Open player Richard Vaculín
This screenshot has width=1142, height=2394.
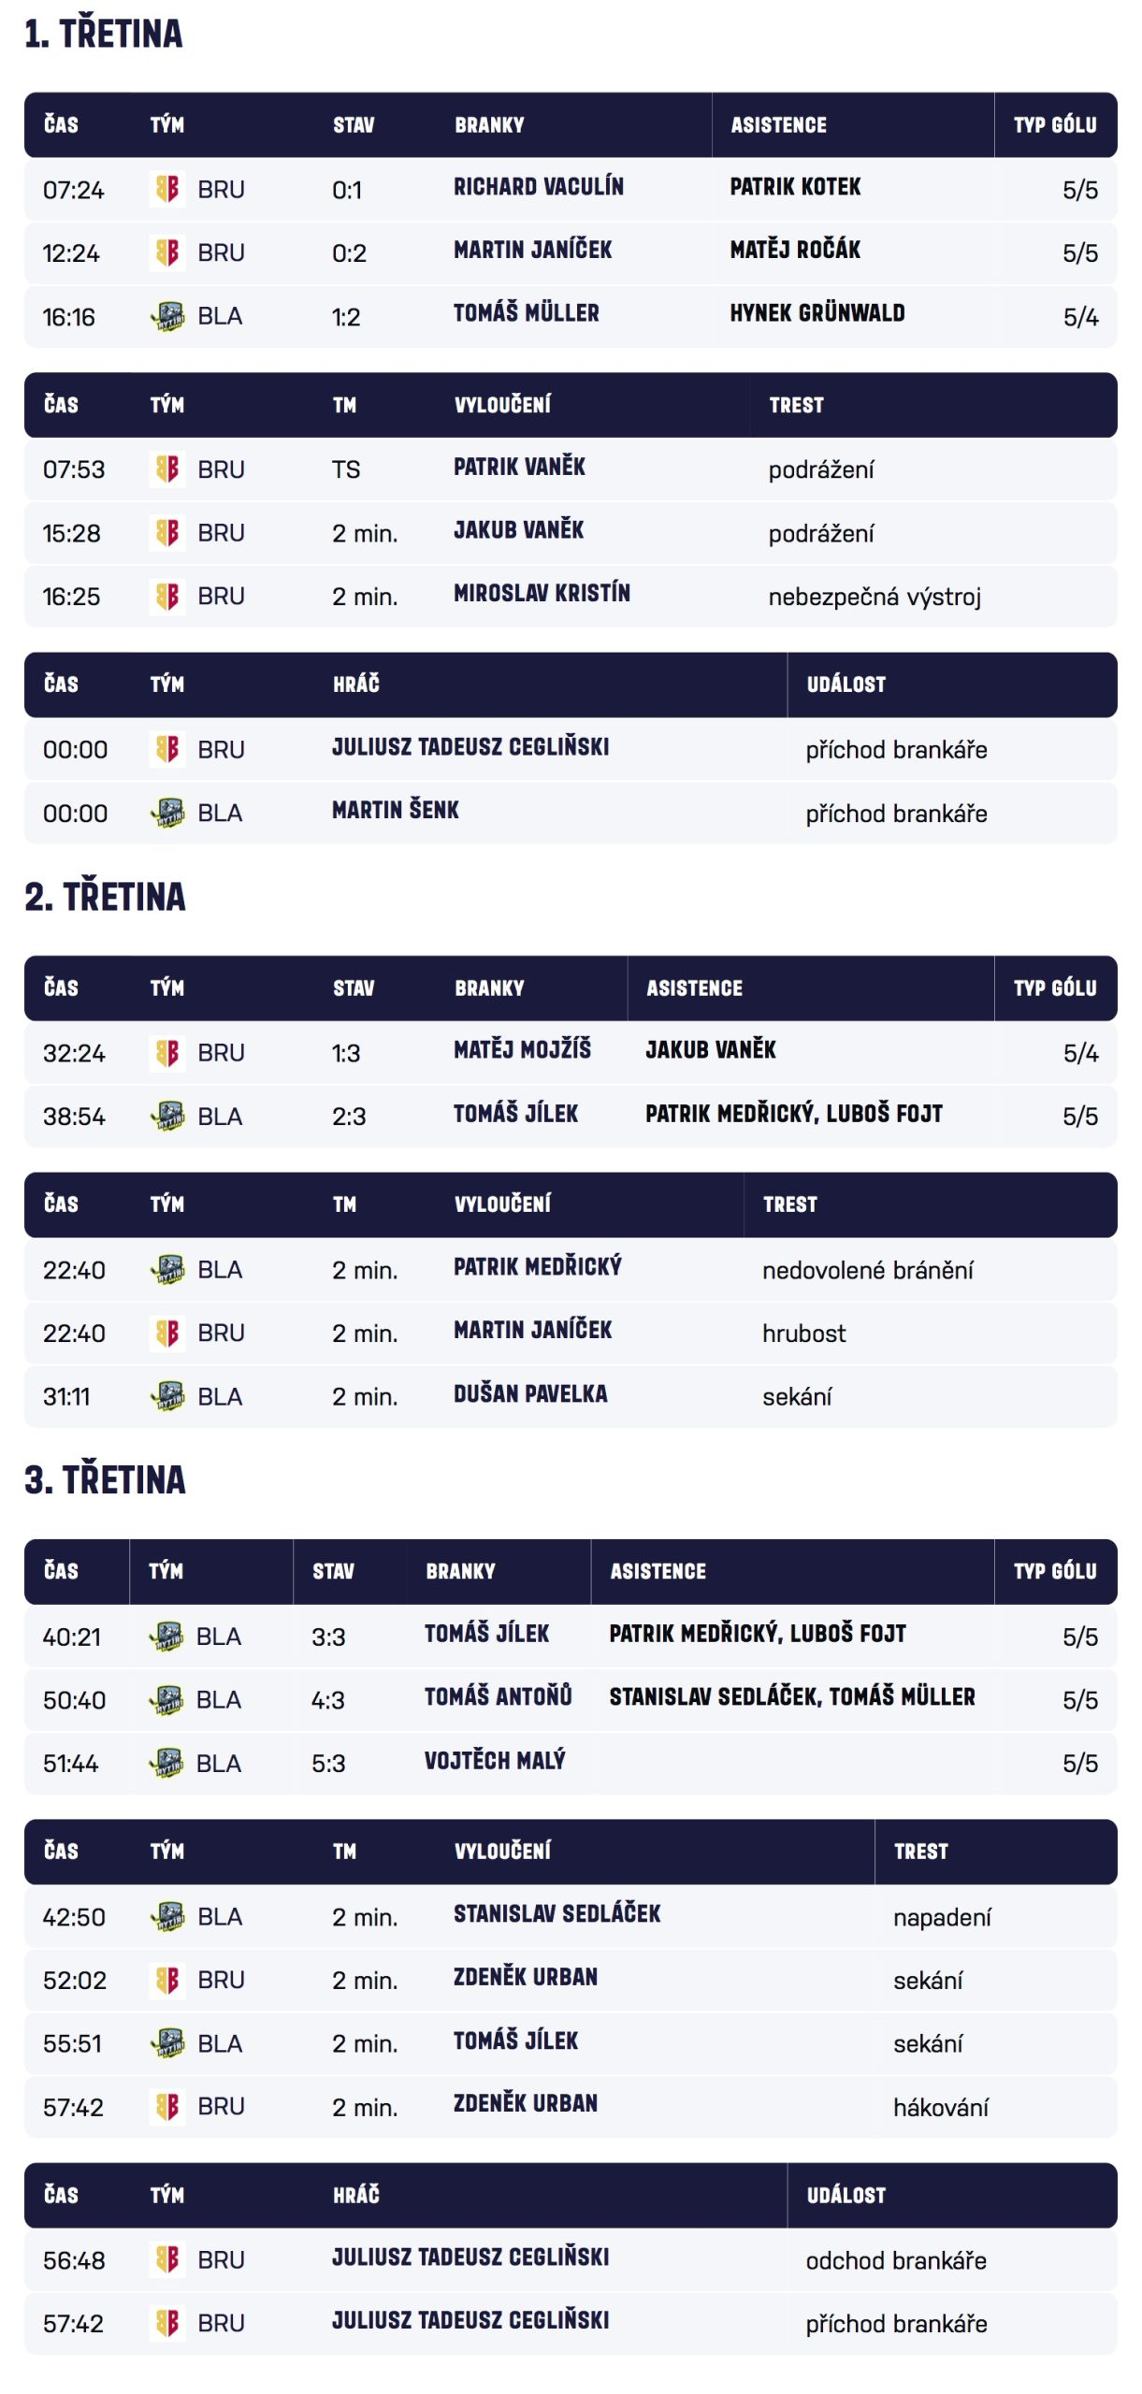coord(538,187)
